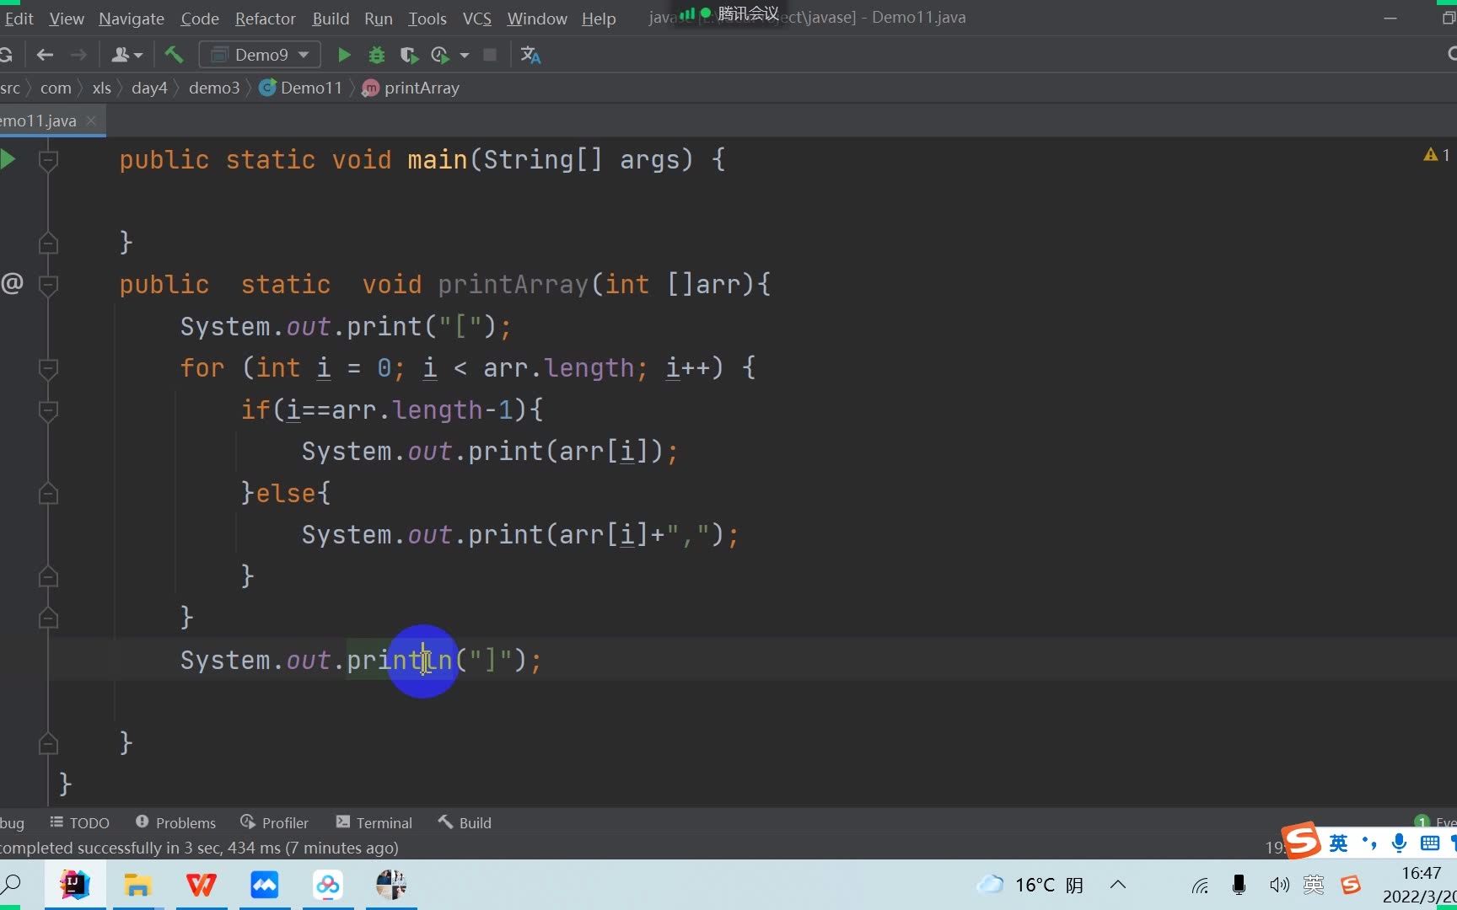1457x910 pixels.
Task: Collapse the if block fold marker
Action: (x=48, y=410)
